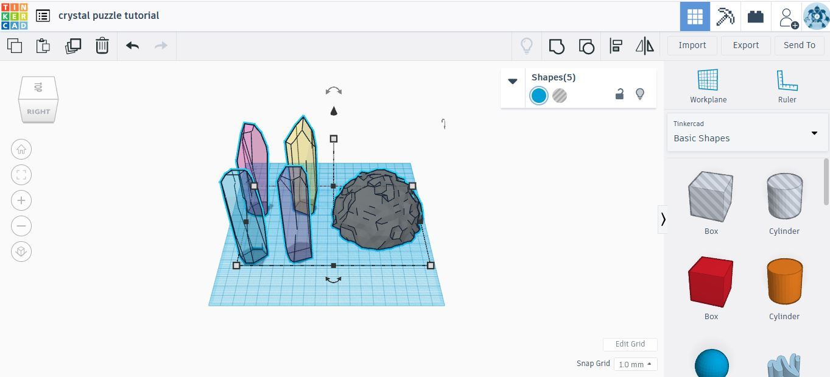This screenshot has width=830, height=377.
Task: Click the top rotation arrow handle
Action: 334,91
